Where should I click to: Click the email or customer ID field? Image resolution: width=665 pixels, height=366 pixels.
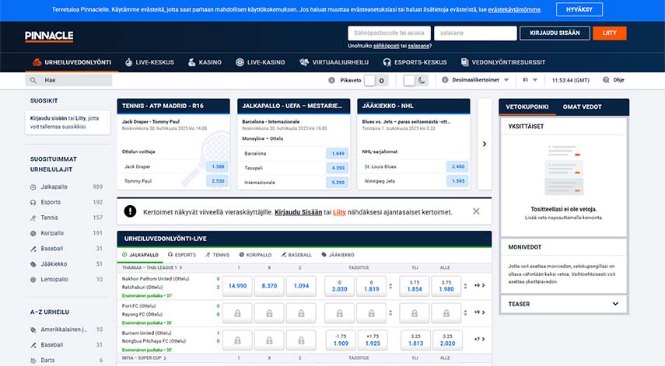pyautogui.click(x=389, y=33)
